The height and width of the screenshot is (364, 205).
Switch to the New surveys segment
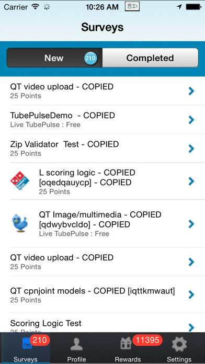pos(54,58)
